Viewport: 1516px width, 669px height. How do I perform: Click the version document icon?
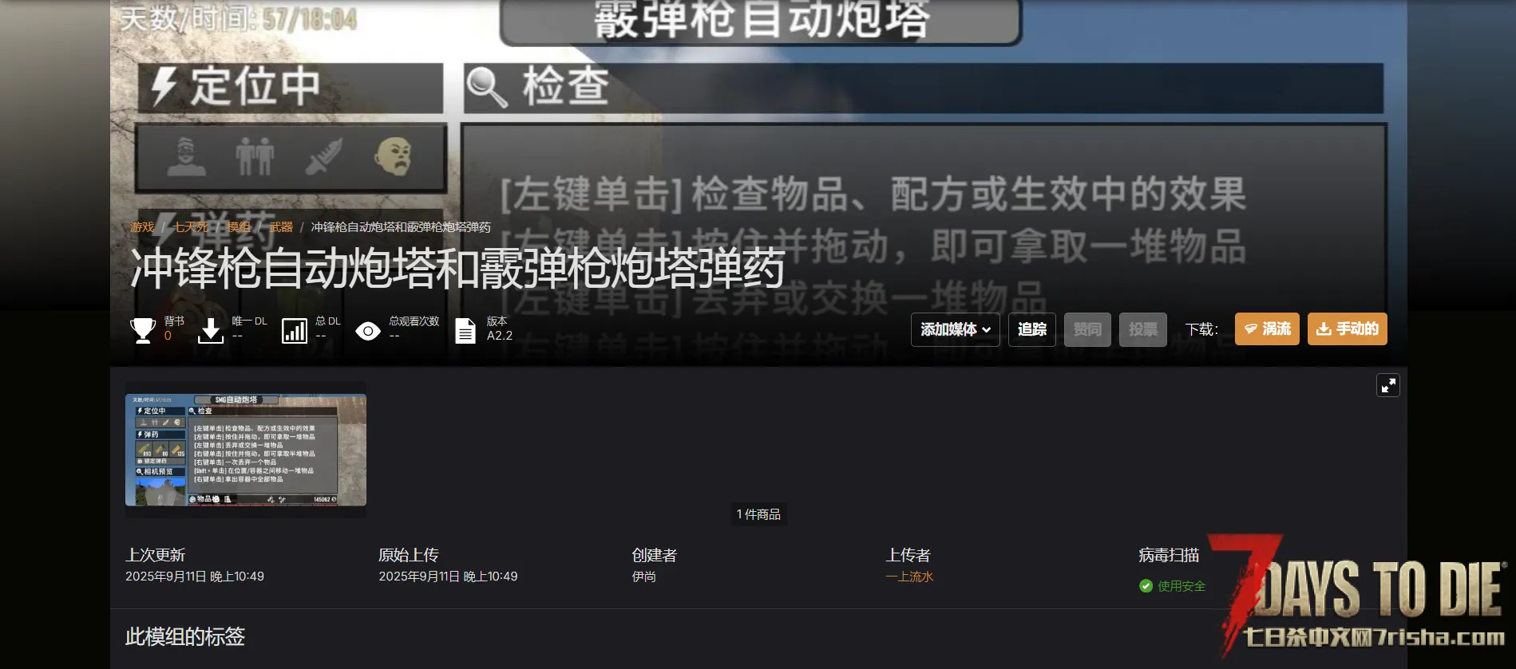[x=465, y=330]
